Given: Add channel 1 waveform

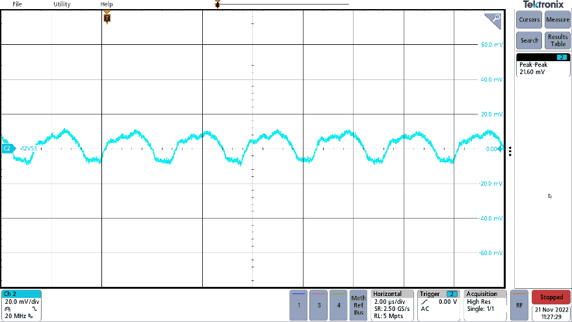Looking at the screenshot, I should coord(298,305).
